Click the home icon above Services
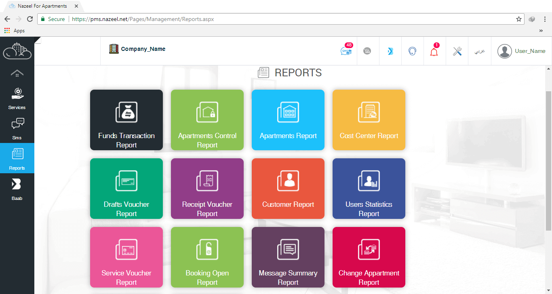Screen dimensions: 552x294 (x=17, y=73)
